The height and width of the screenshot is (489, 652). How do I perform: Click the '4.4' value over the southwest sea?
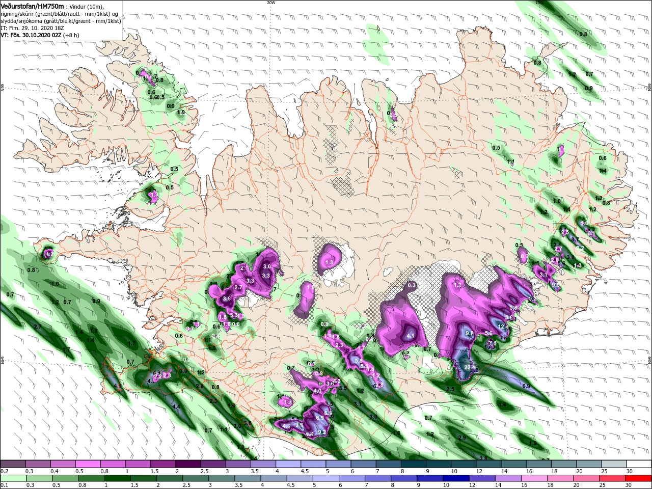(x=176, y=406)
